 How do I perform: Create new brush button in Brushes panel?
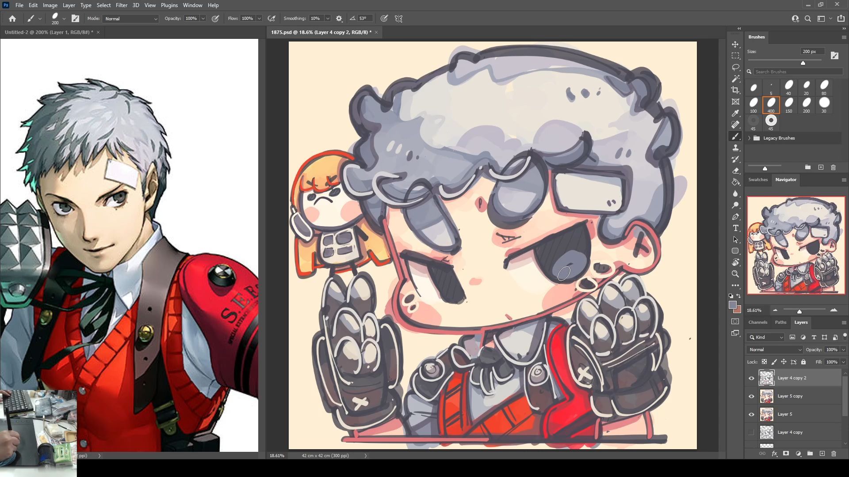(821, 167)
